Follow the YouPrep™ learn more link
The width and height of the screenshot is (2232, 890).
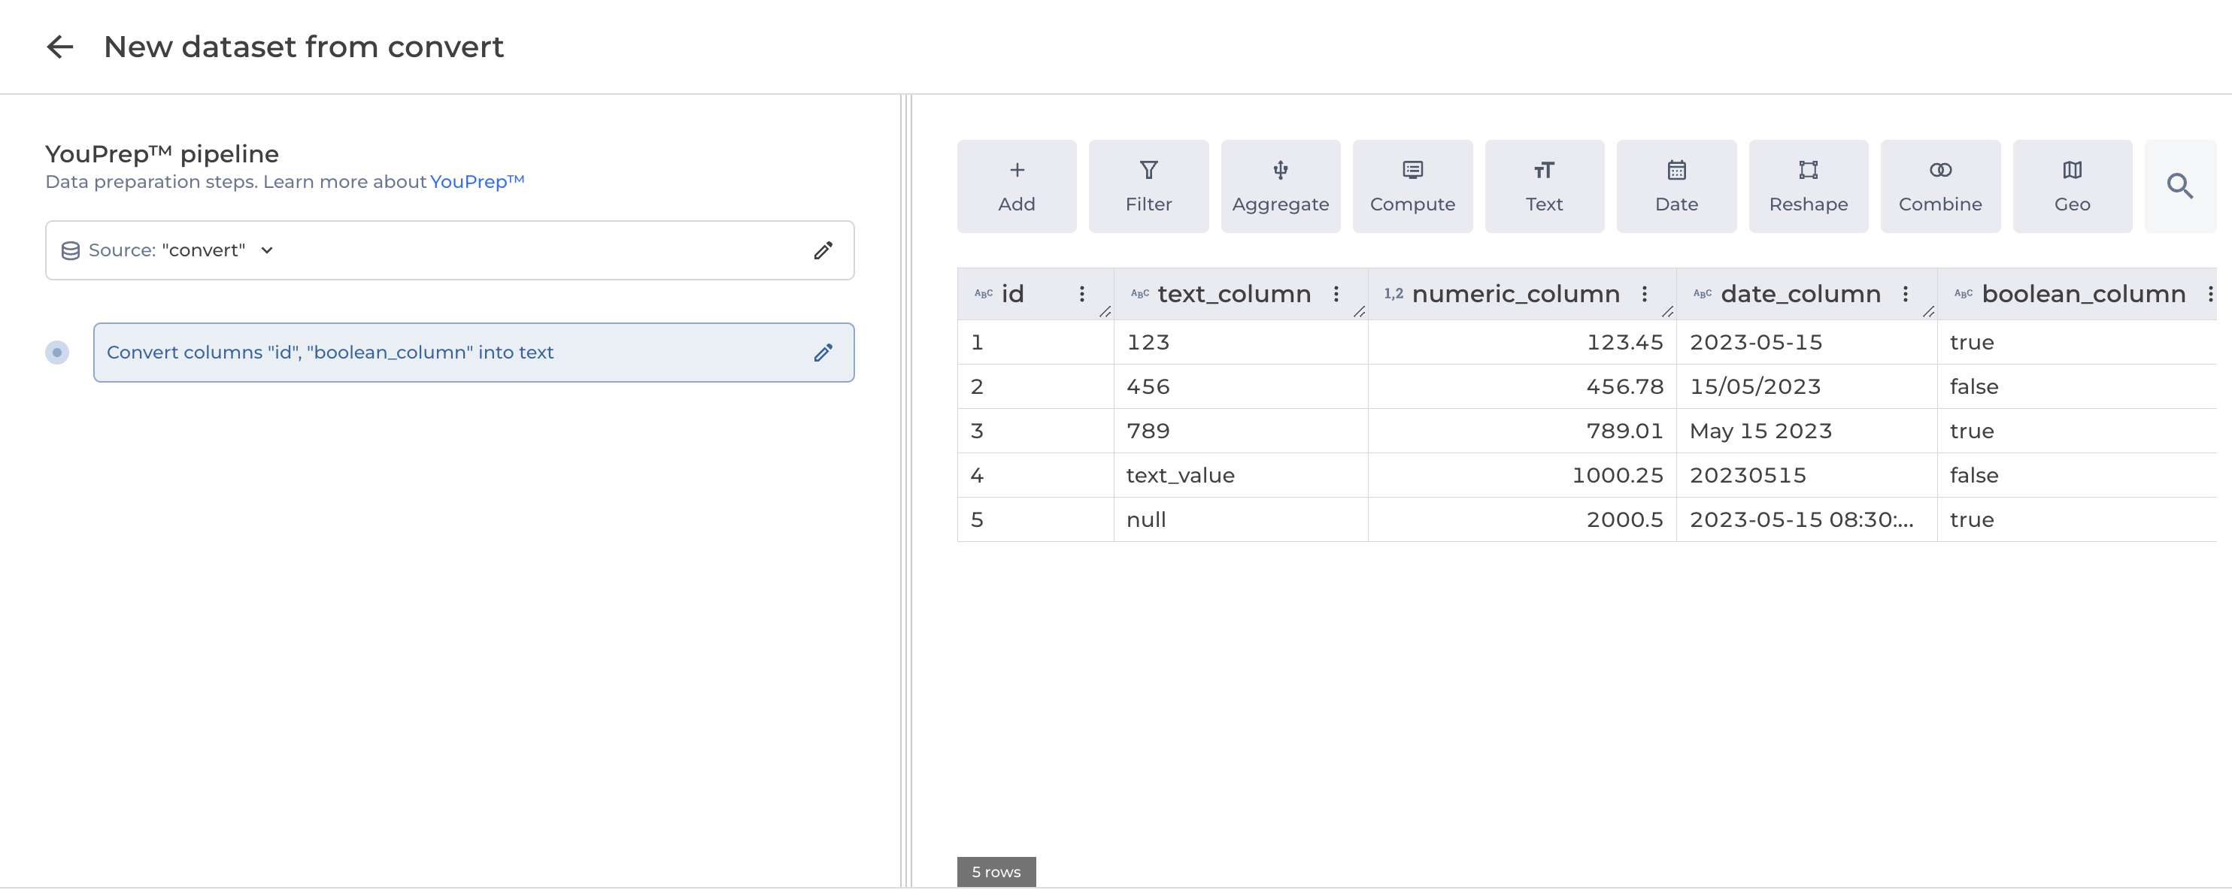click(x=477, y=182)
